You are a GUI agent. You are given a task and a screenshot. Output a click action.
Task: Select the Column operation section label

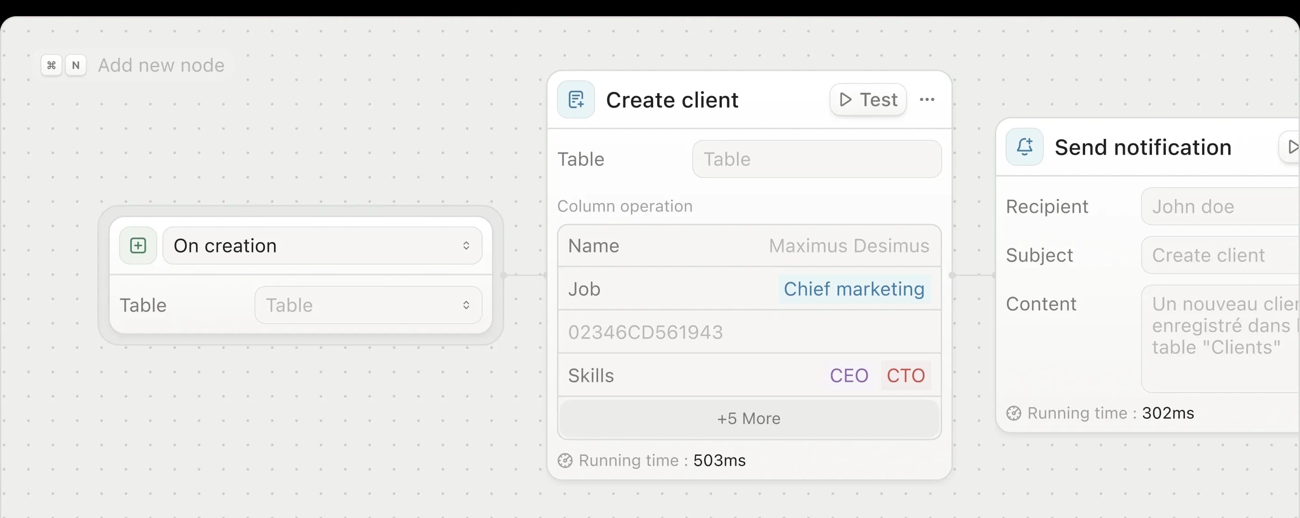[x=625, y=206]
